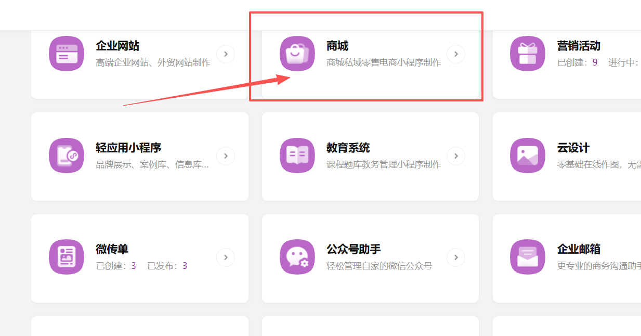
Task: Open the 营销活动 heading
Action: (579, 46)
